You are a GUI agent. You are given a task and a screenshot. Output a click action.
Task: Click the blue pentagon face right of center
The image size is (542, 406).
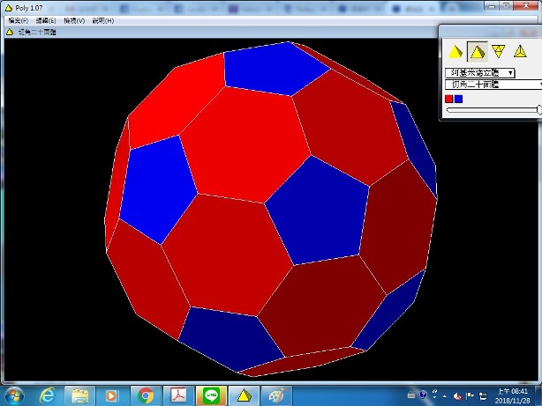(x=317, y=212)
